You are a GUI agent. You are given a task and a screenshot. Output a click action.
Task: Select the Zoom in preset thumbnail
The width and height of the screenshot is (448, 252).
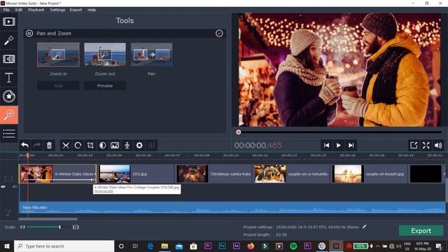[x=58, y=55]
